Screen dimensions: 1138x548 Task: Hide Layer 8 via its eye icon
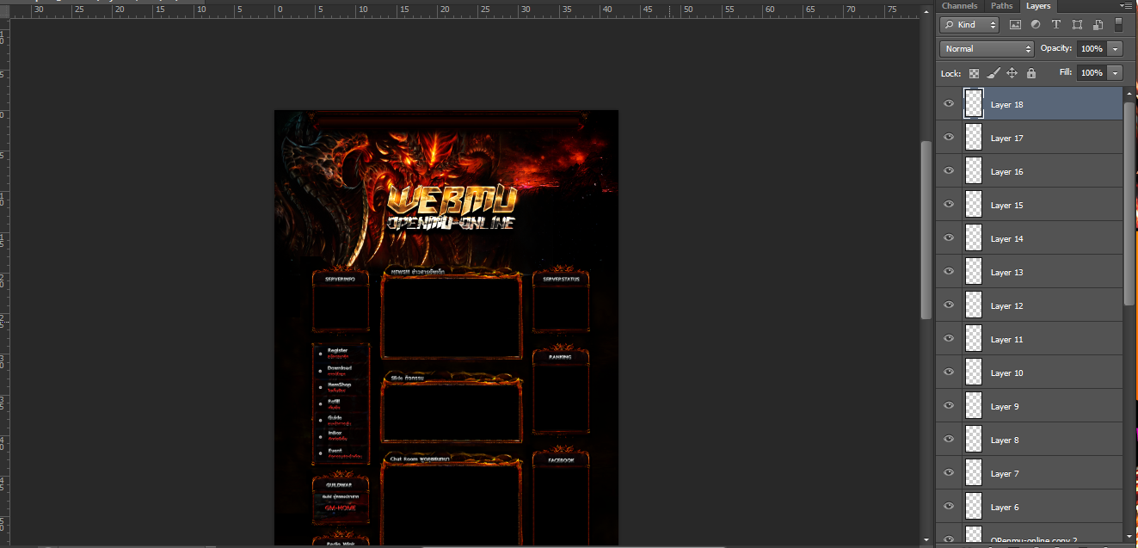949,440
